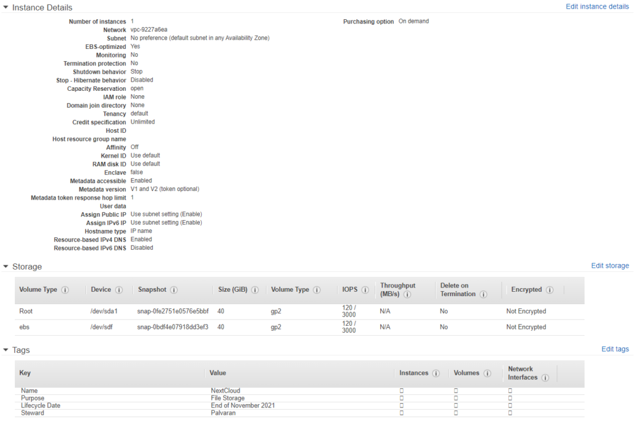The height and width of the screenshot is (421, 634).
Task: Click the Edit storage link
Action: [610, 266]
